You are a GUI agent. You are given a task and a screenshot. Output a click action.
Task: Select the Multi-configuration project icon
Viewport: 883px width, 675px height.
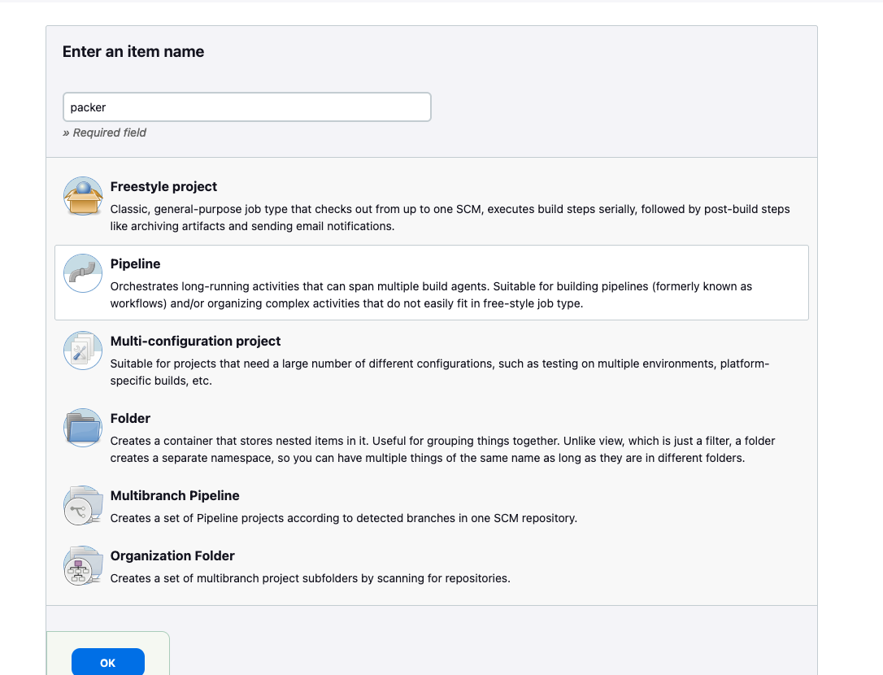(x=82, y=351)
